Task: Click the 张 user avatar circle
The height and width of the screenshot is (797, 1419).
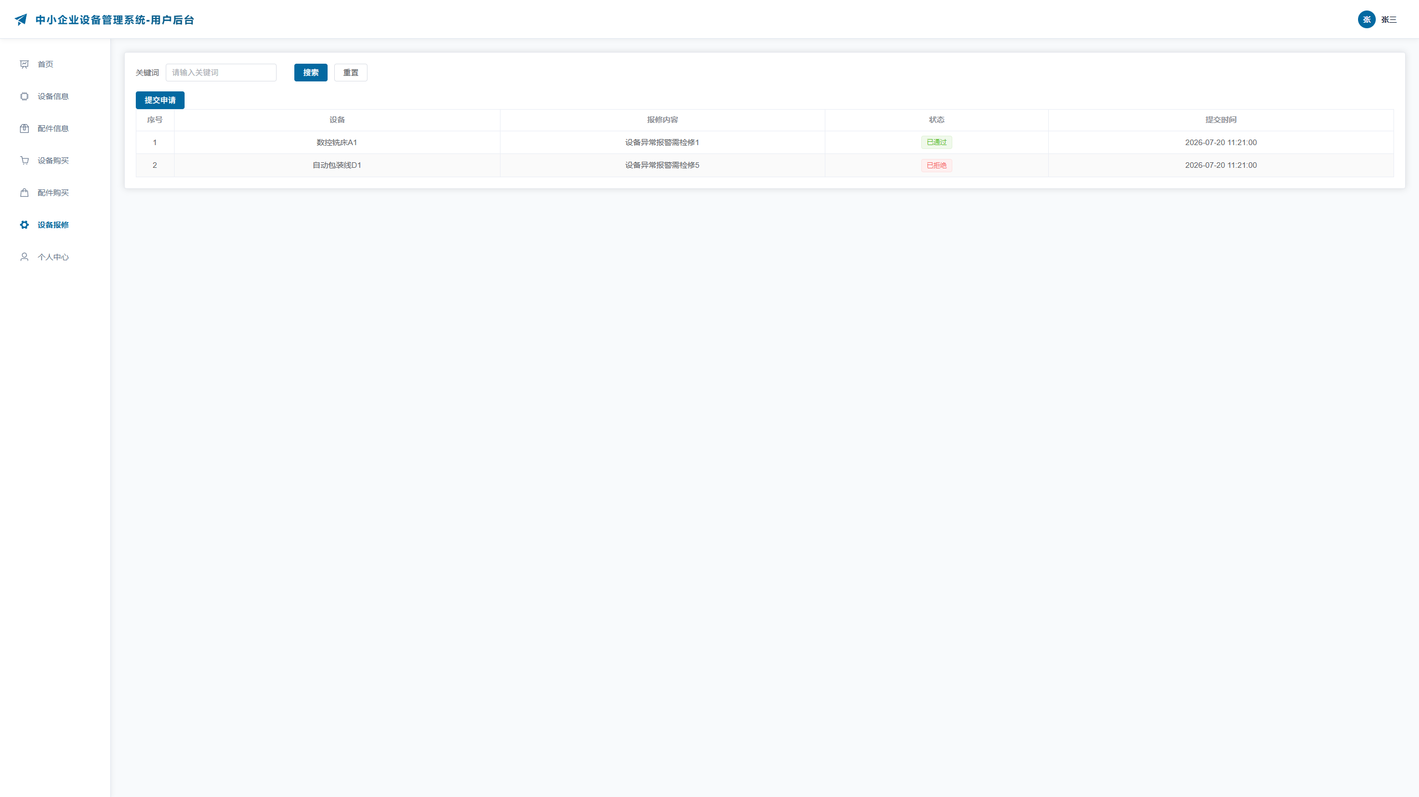Action: tap(1366, 19)
